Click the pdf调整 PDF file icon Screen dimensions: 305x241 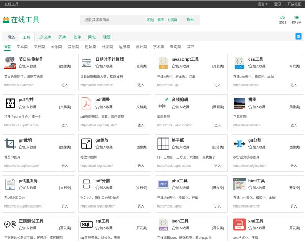coord(86,103)
